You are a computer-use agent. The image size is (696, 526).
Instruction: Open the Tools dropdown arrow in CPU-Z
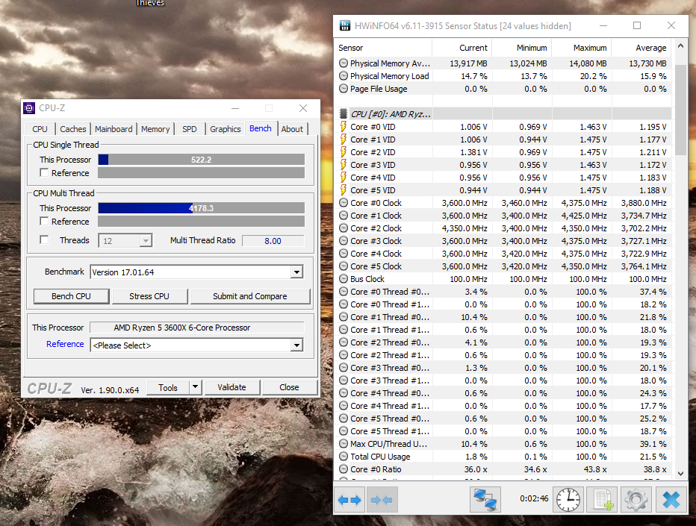pos(196,387)
